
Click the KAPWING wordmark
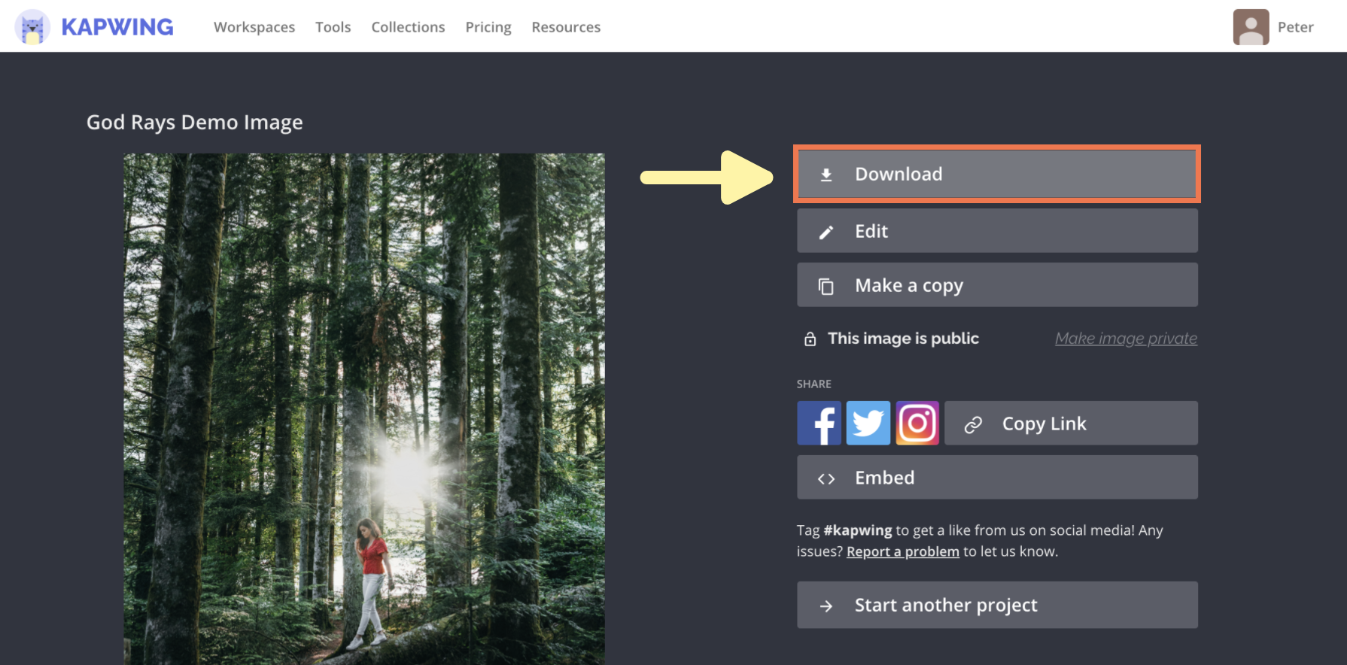(x=117, y=27)
